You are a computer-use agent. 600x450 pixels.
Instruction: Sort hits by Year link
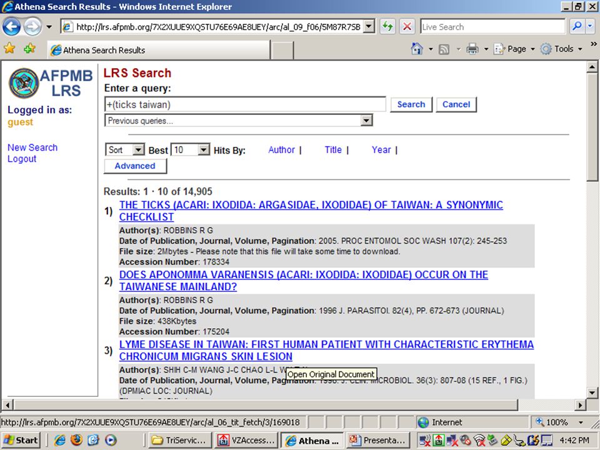381,149
